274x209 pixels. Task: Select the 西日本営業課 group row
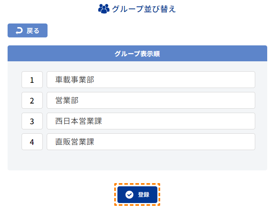pos(151,121)
